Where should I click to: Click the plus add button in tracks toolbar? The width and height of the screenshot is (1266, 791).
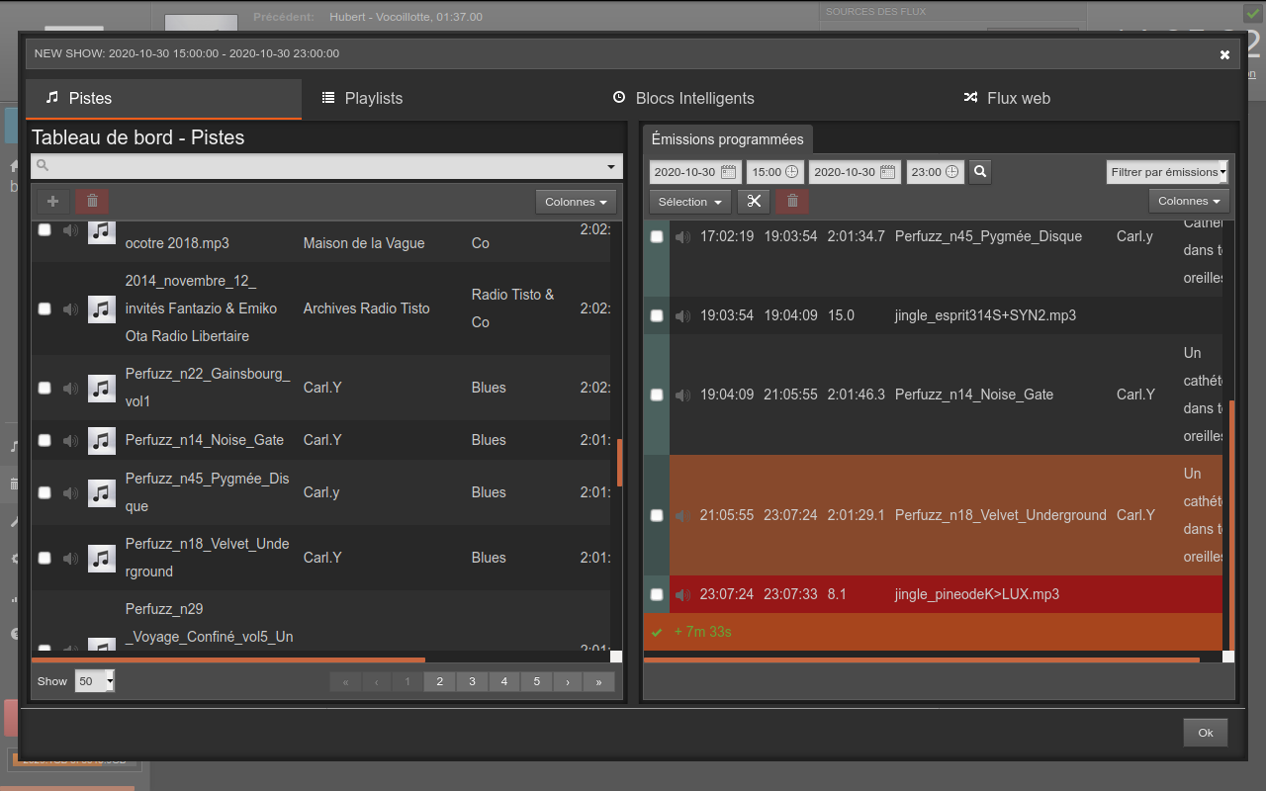coord(52,202)
